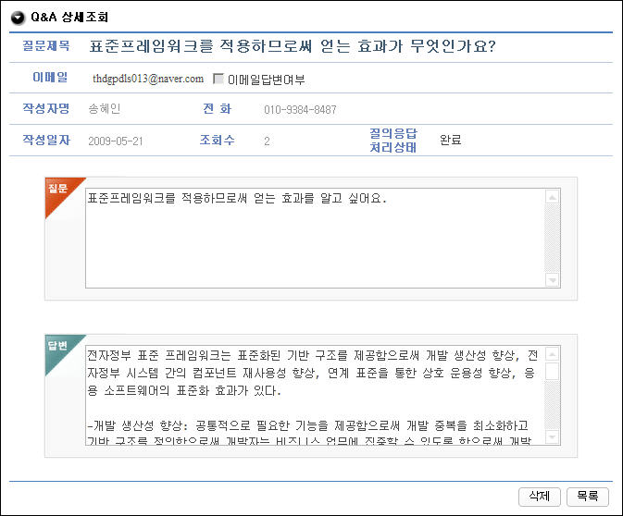The width and height of the screenshot is (623, 516).
Task: Click the arrow icon beside Q&A 상세조회
Action: (18, 18)
